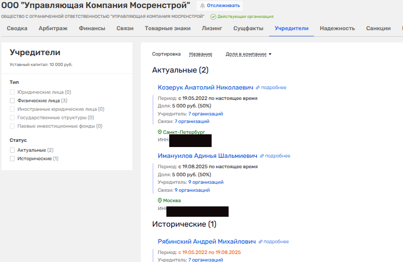Click green checkmark icon near Действующая организация

click(213, 16)
